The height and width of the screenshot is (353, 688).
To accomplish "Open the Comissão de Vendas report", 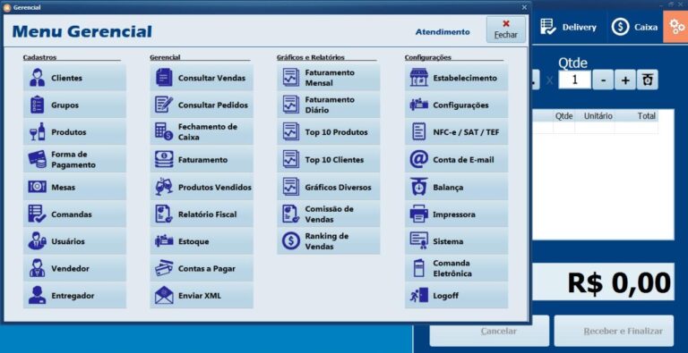I will (x=328, y=214).
